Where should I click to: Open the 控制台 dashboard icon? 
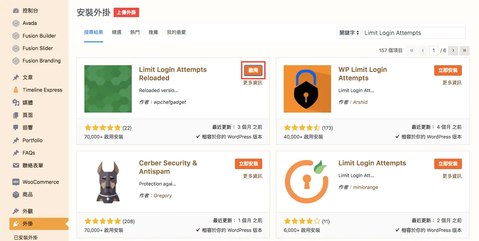point(16,11)
